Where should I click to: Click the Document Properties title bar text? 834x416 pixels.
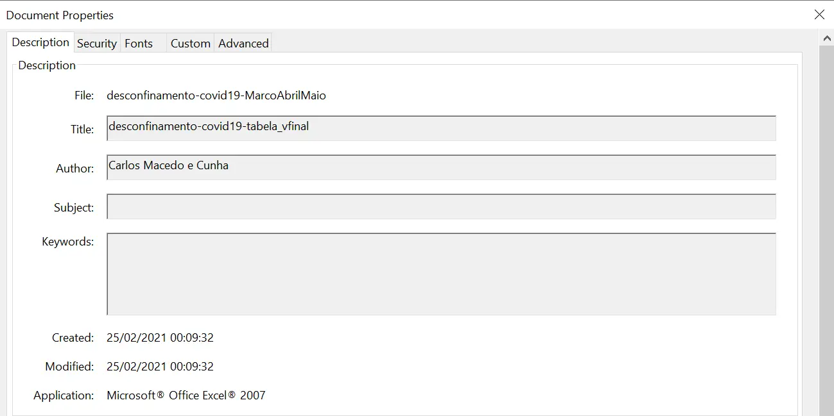[60, 15]
